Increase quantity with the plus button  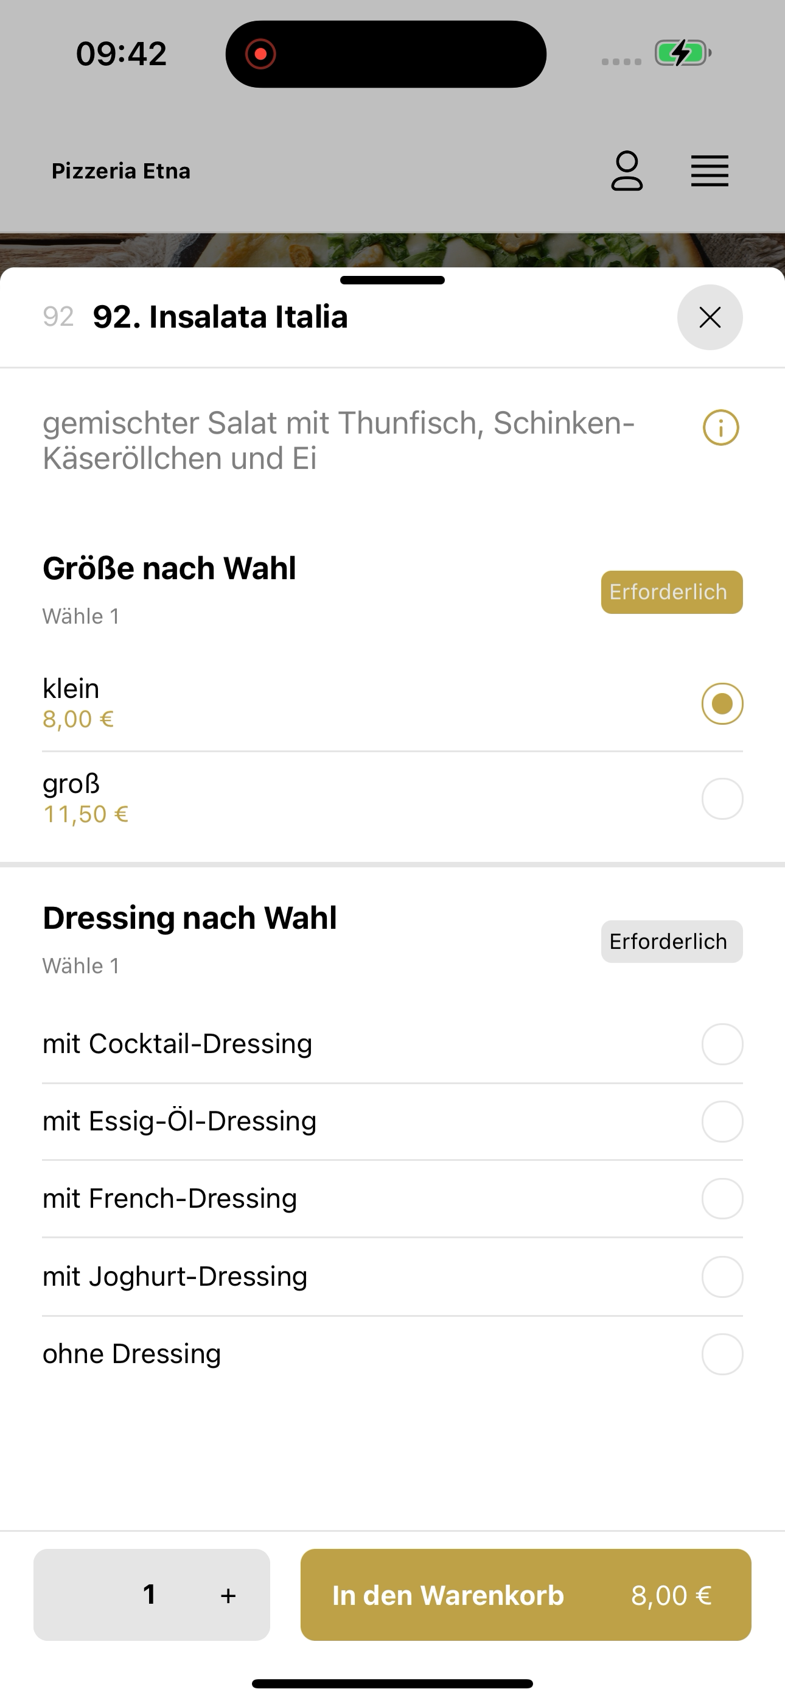pos(228,1595)
